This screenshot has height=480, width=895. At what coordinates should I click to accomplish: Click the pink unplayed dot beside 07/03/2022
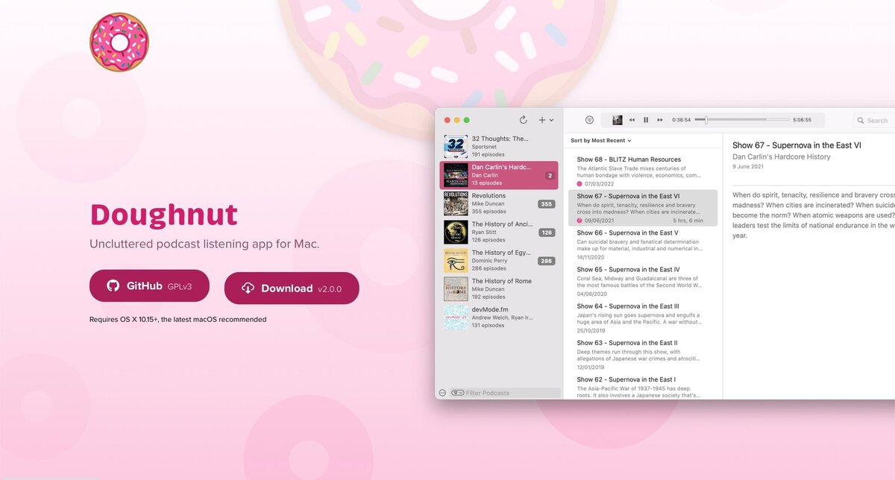click(x=580, y=183)
